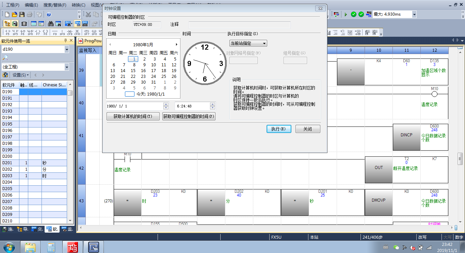The height and width of the screenshot is (253, 465).
Task: Open the 编辑(E) menu
Action: click(x=31, y=5)
